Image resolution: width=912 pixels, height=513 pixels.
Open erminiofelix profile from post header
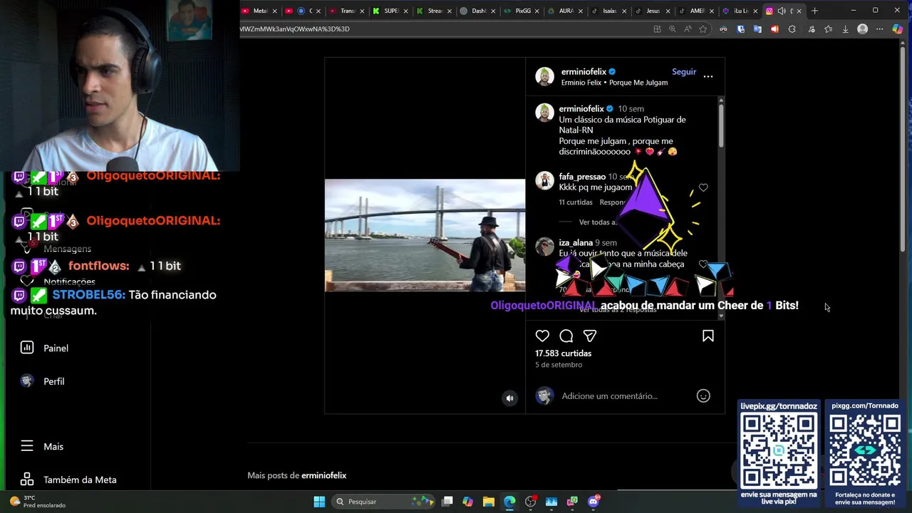584,72
